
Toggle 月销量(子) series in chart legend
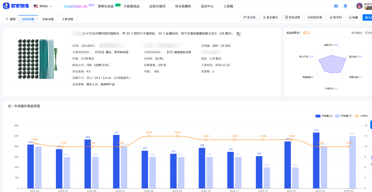click(343, 116)
